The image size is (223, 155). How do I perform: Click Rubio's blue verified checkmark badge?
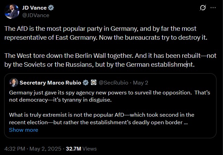[x=86, y=82]
